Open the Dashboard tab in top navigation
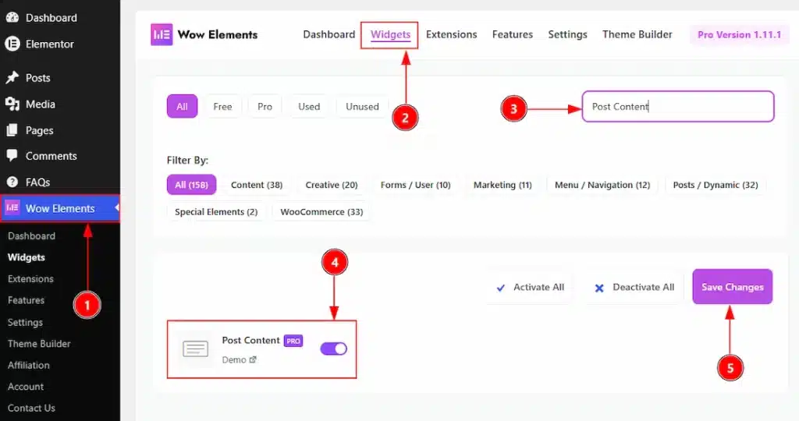The height and width of the screenshot is (421, 799). (328, 34)
